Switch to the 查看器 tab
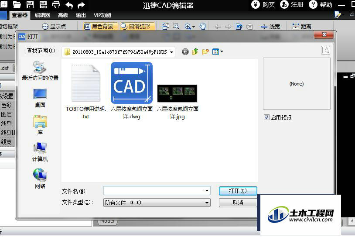This screenshot has height=237, width=355. point(20,15)
